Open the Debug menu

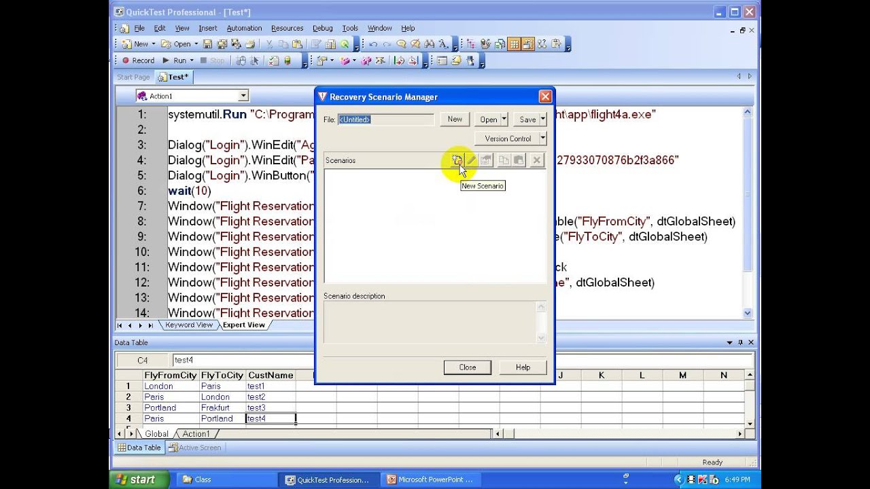pos(322,29)
